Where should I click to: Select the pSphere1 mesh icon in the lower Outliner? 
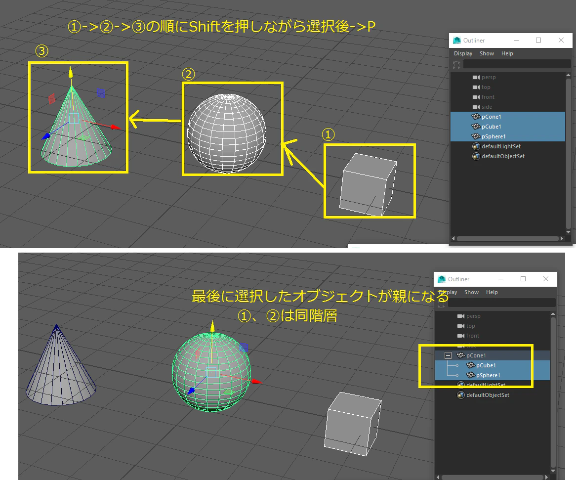(471, 375)
